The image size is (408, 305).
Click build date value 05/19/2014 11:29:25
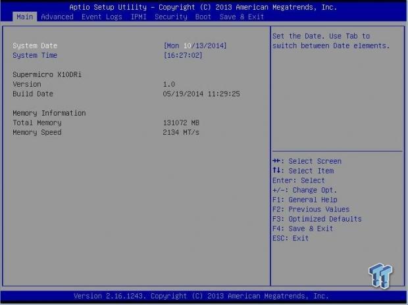201,94
